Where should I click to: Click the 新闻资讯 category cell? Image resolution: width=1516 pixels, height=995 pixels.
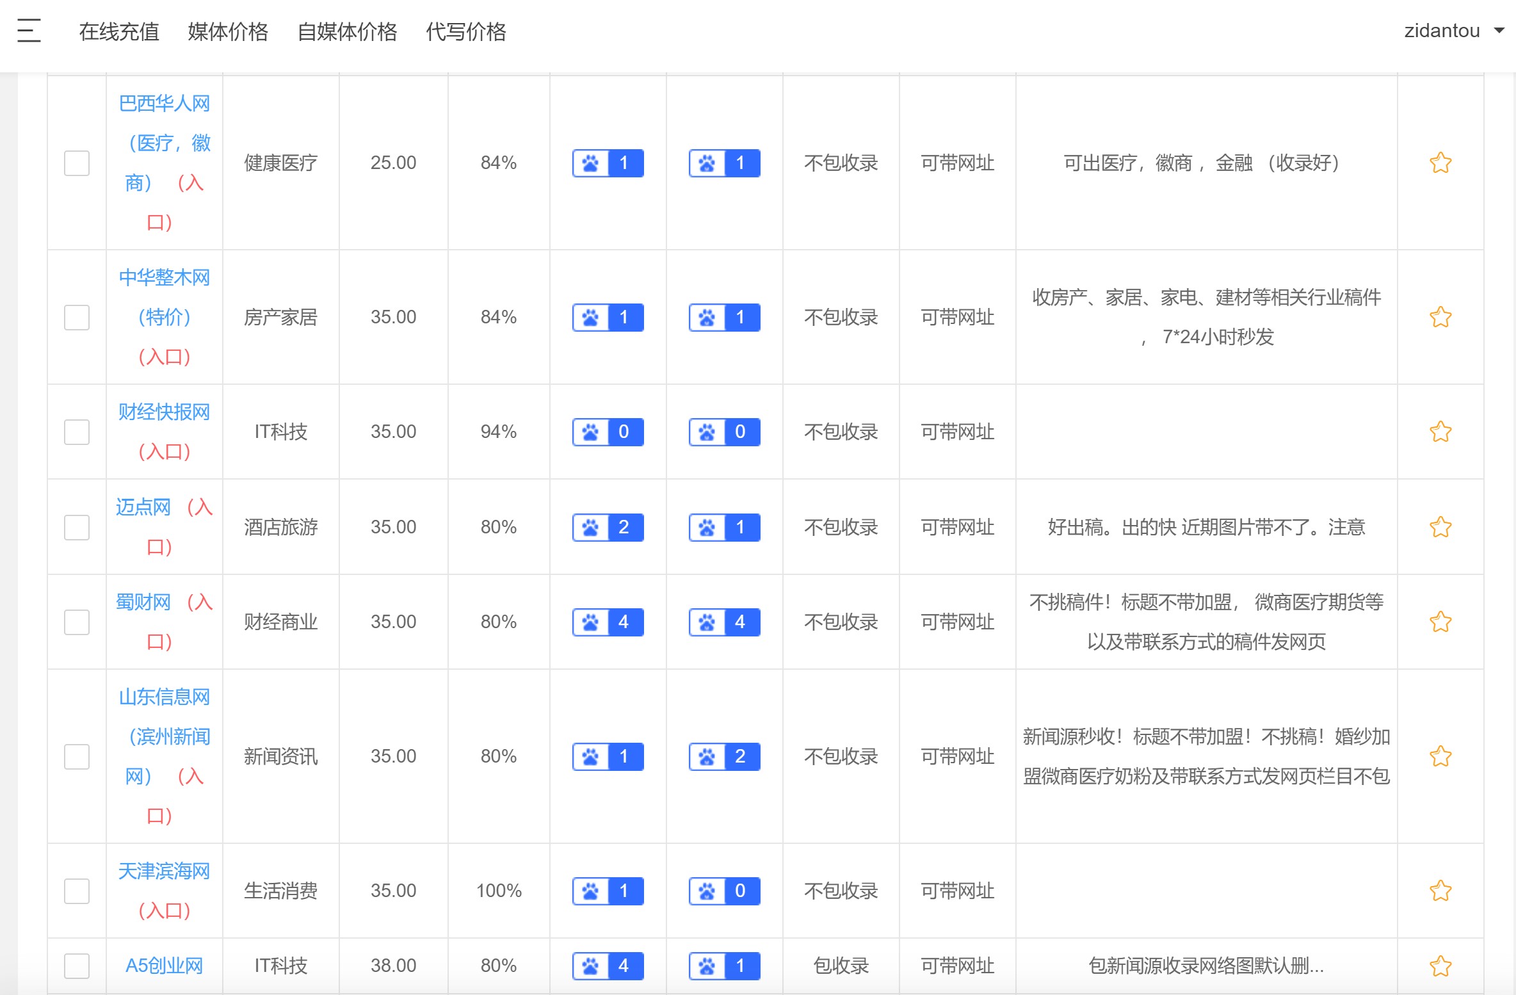coord(281,756)
